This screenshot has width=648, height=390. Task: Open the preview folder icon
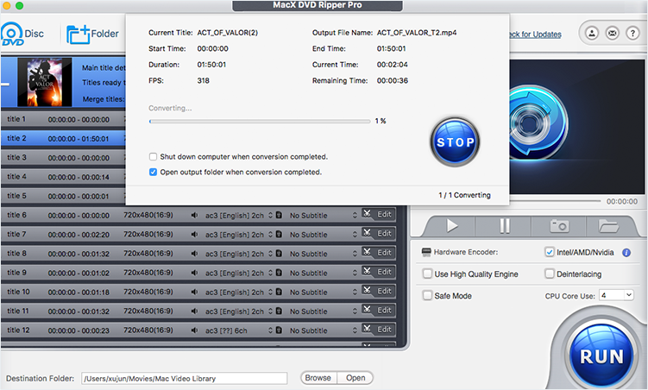609,226
